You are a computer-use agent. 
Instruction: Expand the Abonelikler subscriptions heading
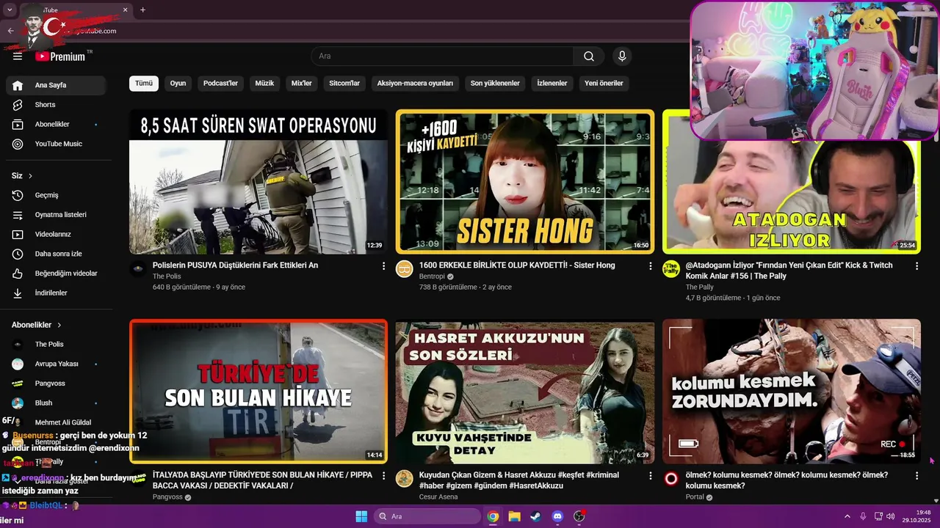pos(37,325)
